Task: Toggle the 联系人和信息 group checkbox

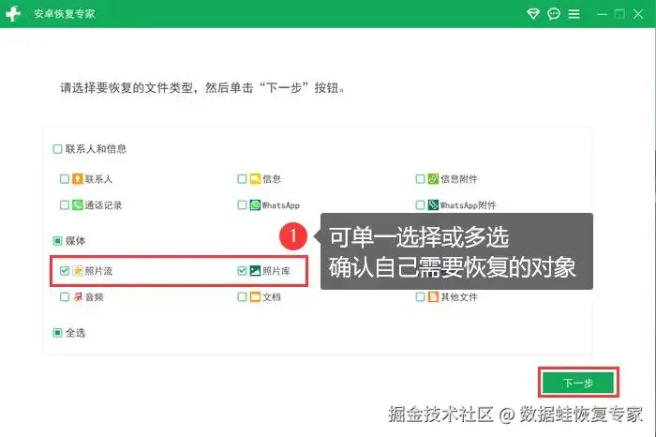Action: [x=57, y=149]
